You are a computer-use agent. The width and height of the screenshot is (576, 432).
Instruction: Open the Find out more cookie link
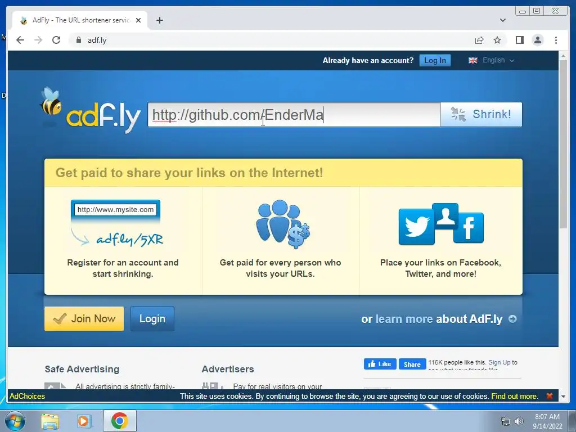(x=515, y=396)
